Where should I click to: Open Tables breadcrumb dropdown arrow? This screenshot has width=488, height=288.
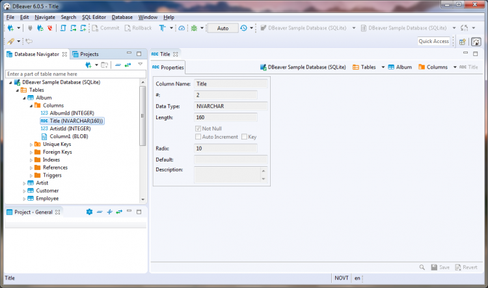pos(383,67)
